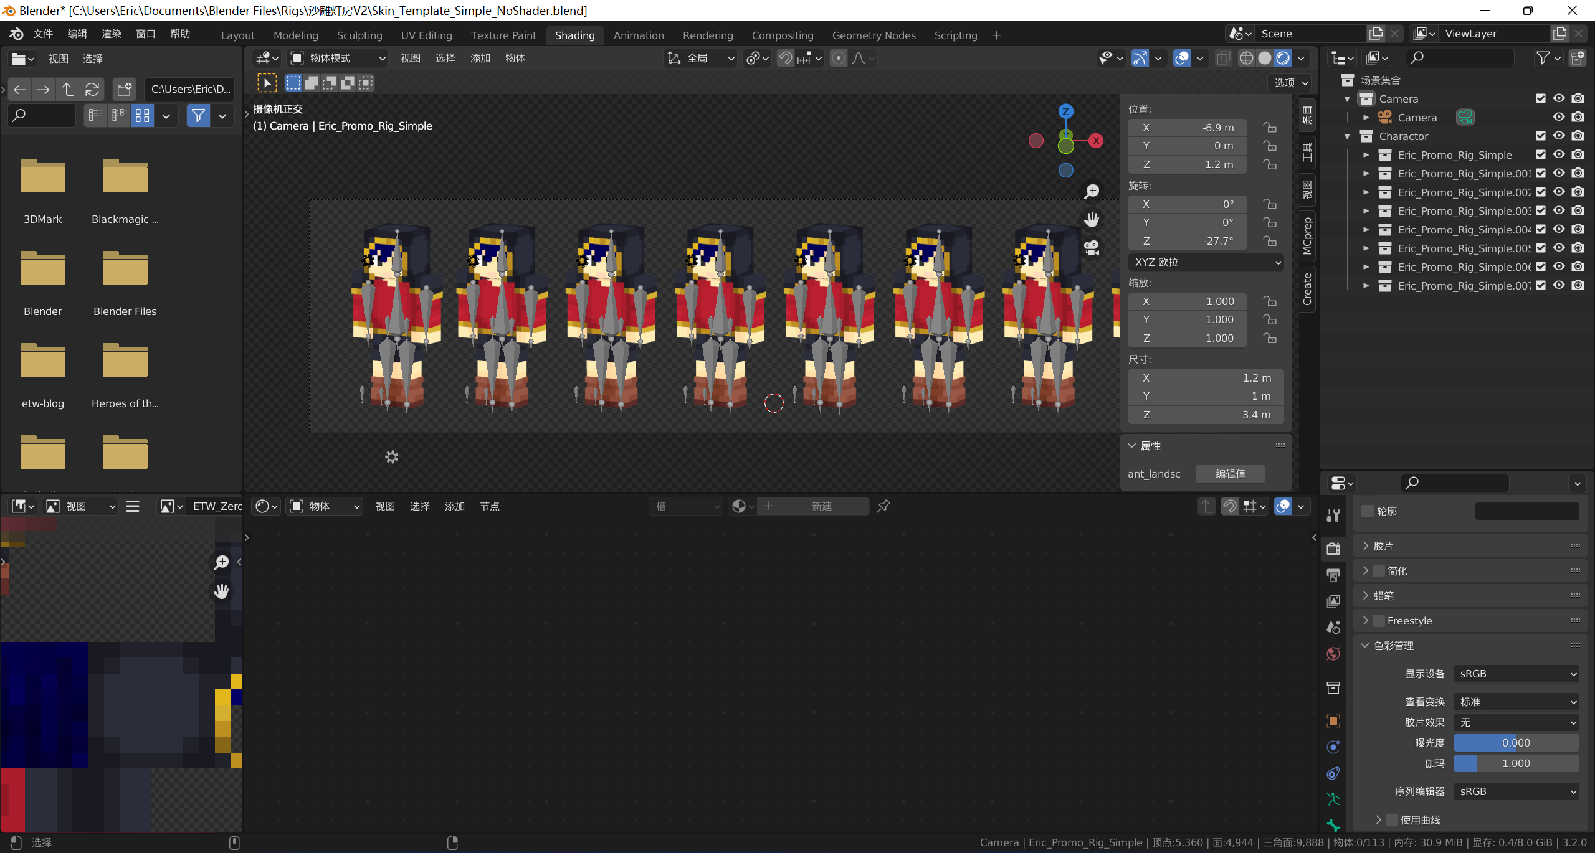Exclude Camera collection from view layer
The height and width of the screenshot is (853, 1595).
pyautogui.click(x=1541, y=98)
